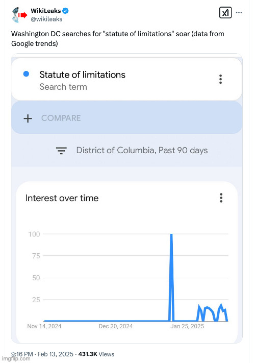This screenshot has height=363, width=255.
Task: Open the WikiLeaks display name link
Action: pyautogui.click(x=46, y=11)
